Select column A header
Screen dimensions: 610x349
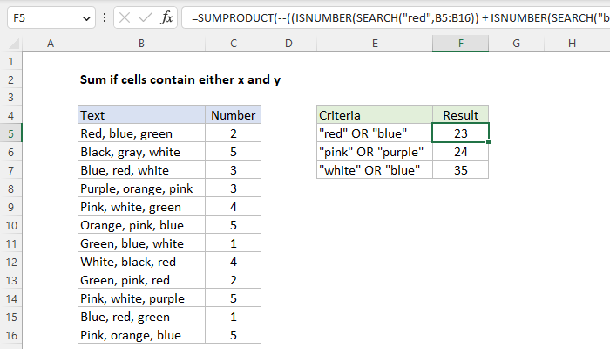[51, 44]
